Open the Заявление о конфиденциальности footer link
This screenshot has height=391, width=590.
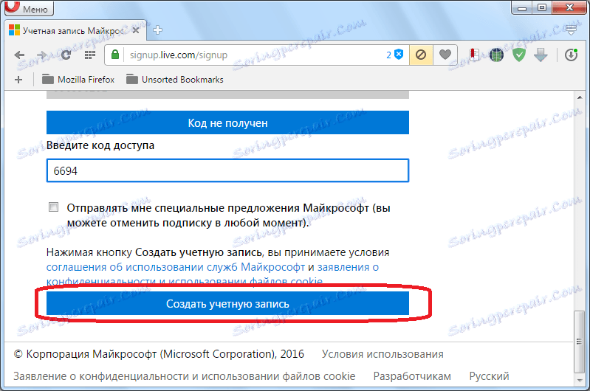click(185, 376)
